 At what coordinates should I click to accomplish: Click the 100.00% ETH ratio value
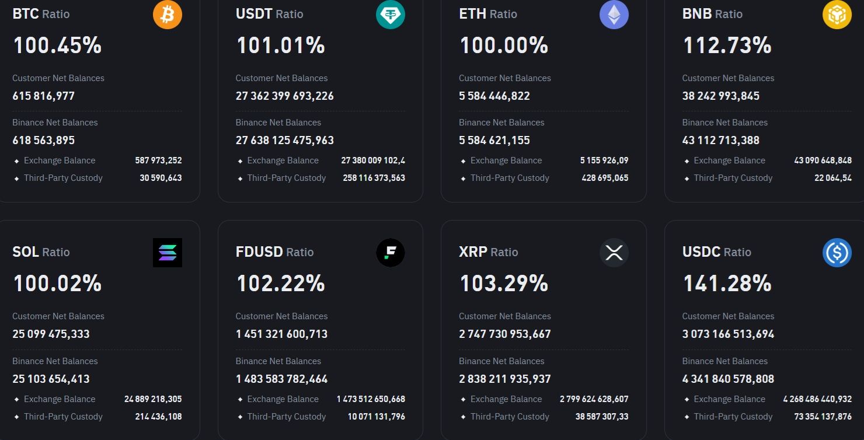point(504,46)
